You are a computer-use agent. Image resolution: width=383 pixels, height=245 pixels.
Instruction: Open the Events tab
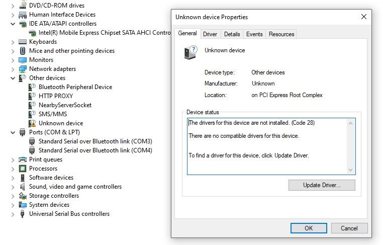pos(254,34)
